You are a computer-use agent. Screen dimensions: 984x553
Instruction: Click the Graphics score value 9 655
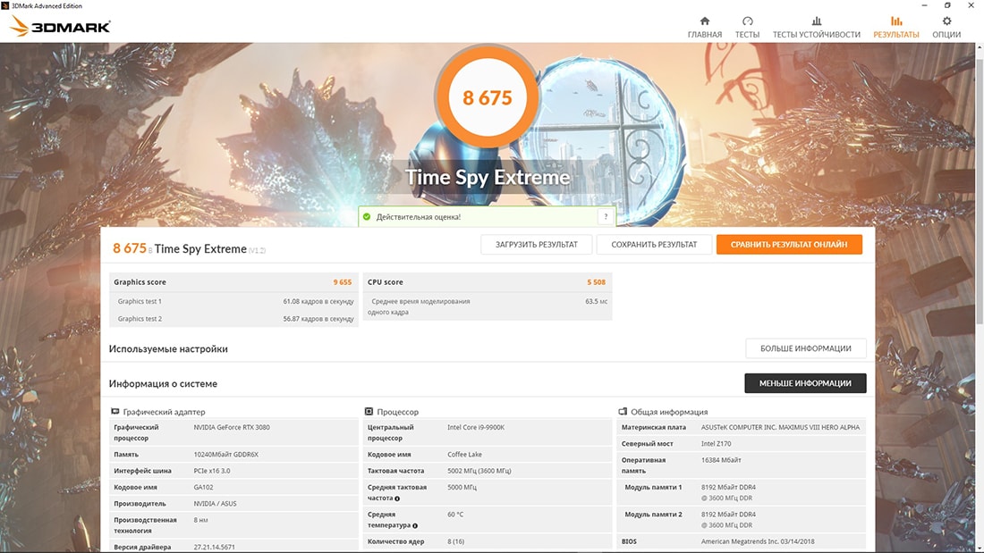pyautogui.click(x=342, y=282)
